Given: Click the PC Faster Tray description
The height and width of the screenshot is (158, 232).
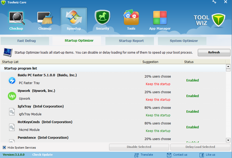Looking at the screenshot, I should [29, 83].
